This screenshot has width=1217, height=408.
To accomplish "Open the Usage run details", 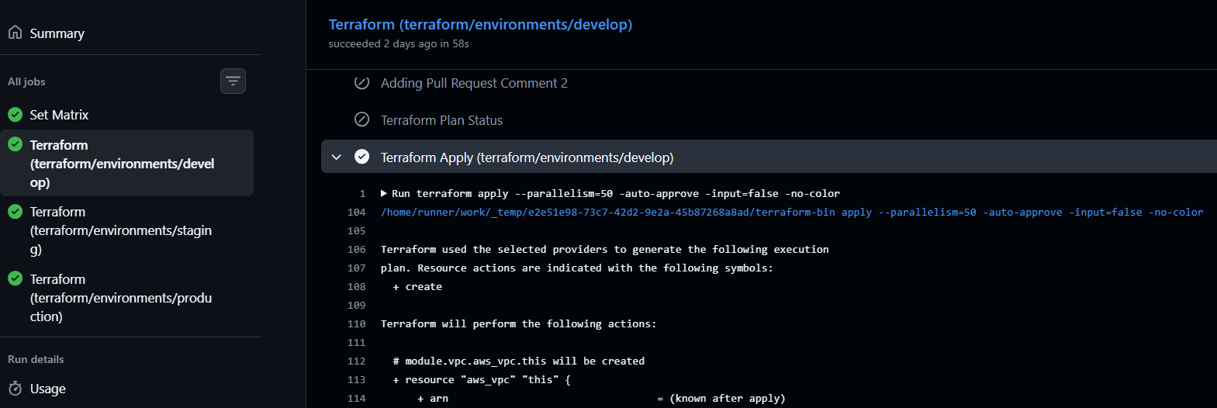I will click(x=47, y=389).
